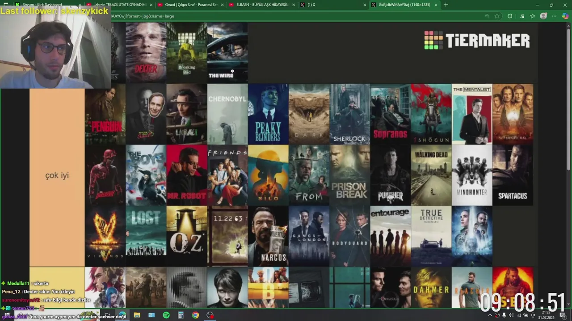
Task: Click the zoom magnifier icon in address bar
Action: tap(487, 16)
